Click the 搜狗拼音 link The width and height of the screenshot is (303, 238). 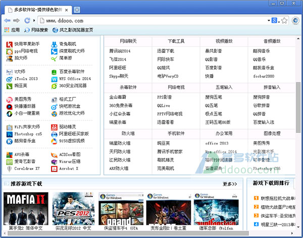(x=261, y=97)
